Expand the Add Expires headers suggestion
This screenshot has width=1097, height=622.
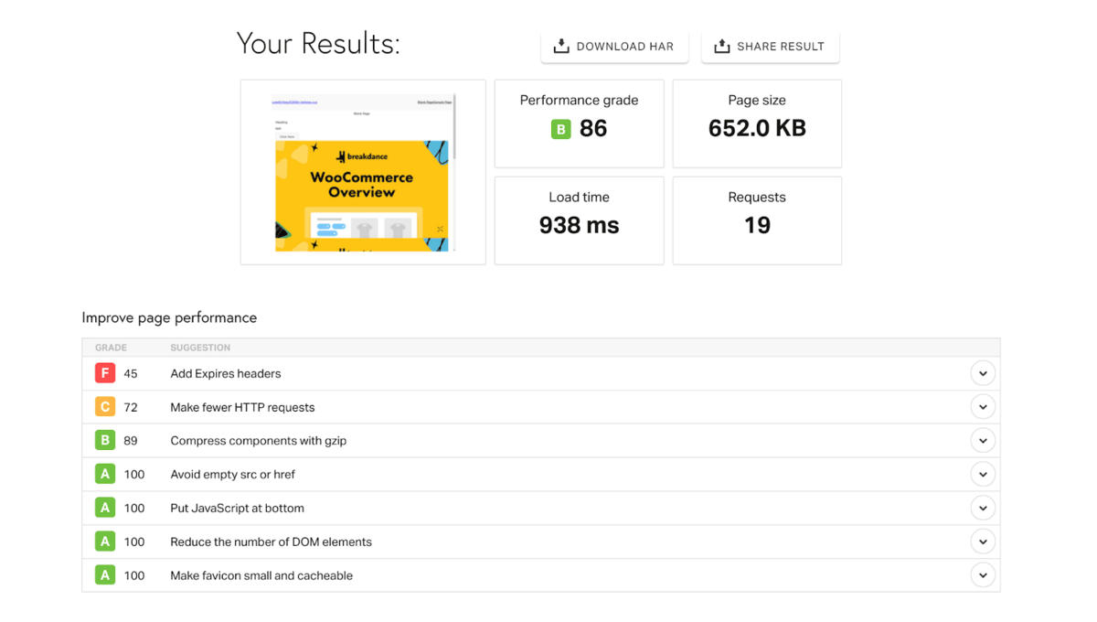pos(983,373)
